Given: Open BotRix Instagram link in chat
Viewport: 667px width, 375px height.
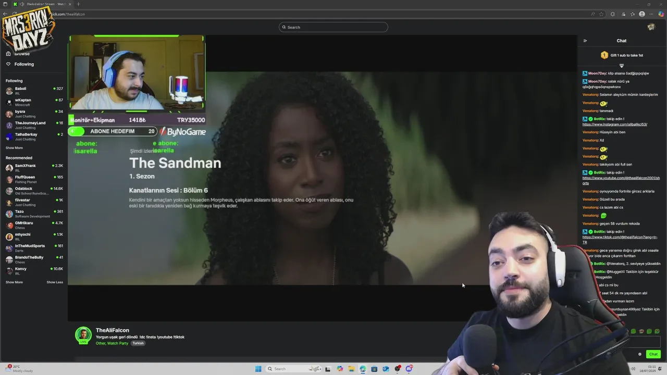Looking at the screenshot, I should click(x=614, y=124).
